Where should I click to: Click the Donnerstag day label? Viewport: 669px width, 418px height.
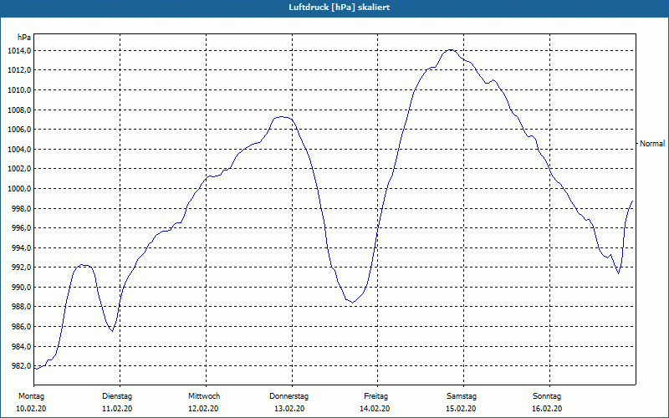(x=289, y=396)
